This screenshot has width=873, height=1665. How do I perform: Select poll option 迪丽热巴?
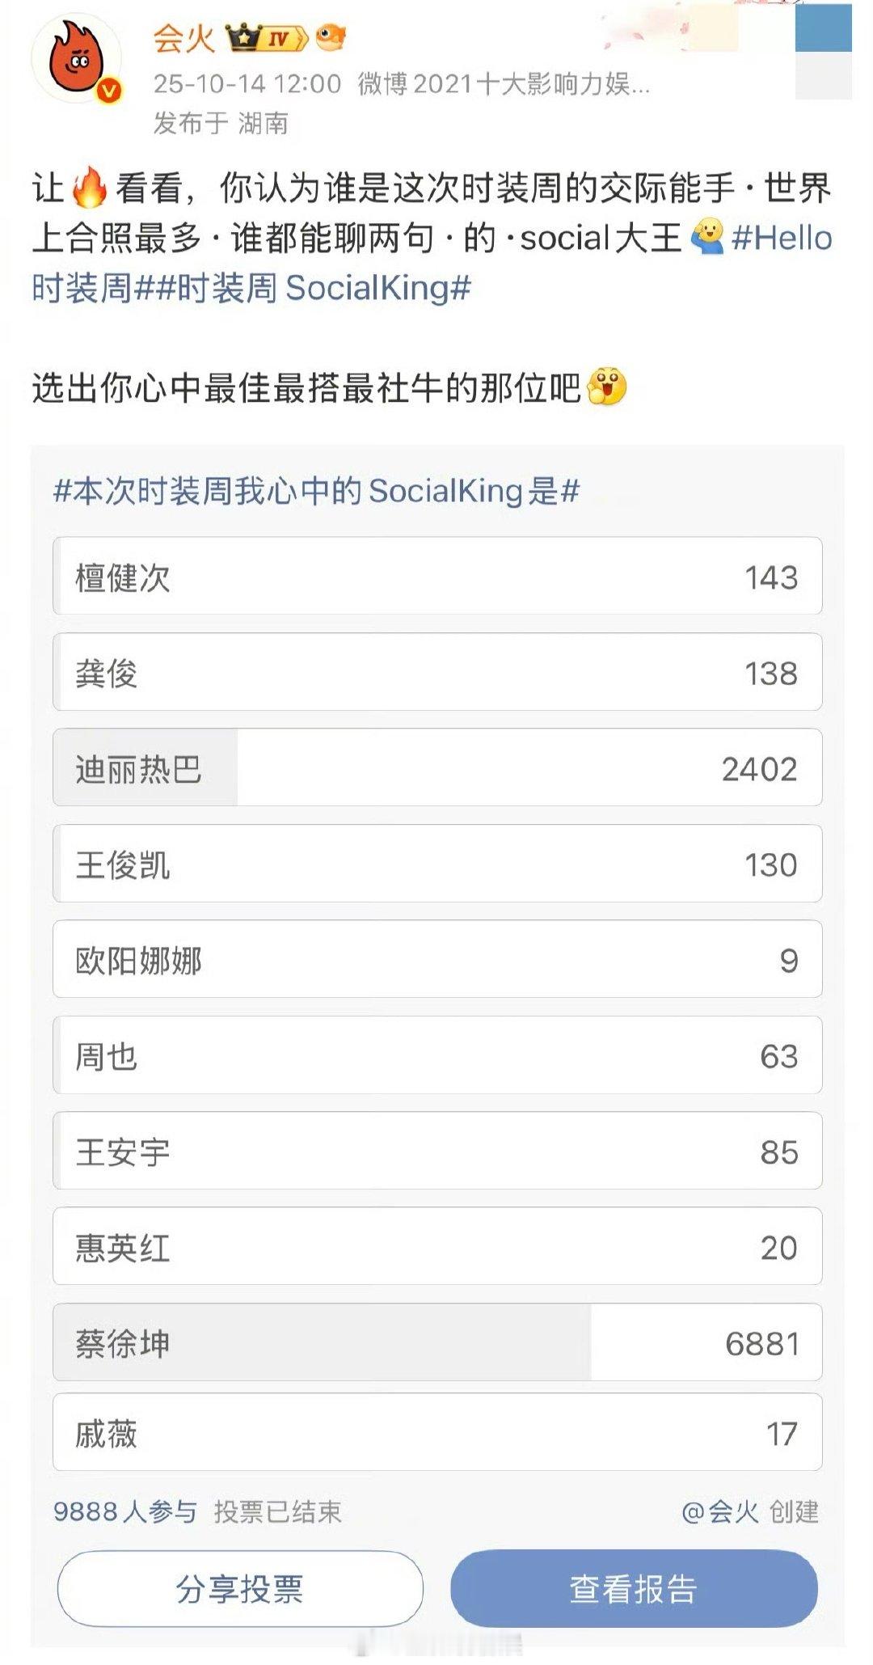437,767
